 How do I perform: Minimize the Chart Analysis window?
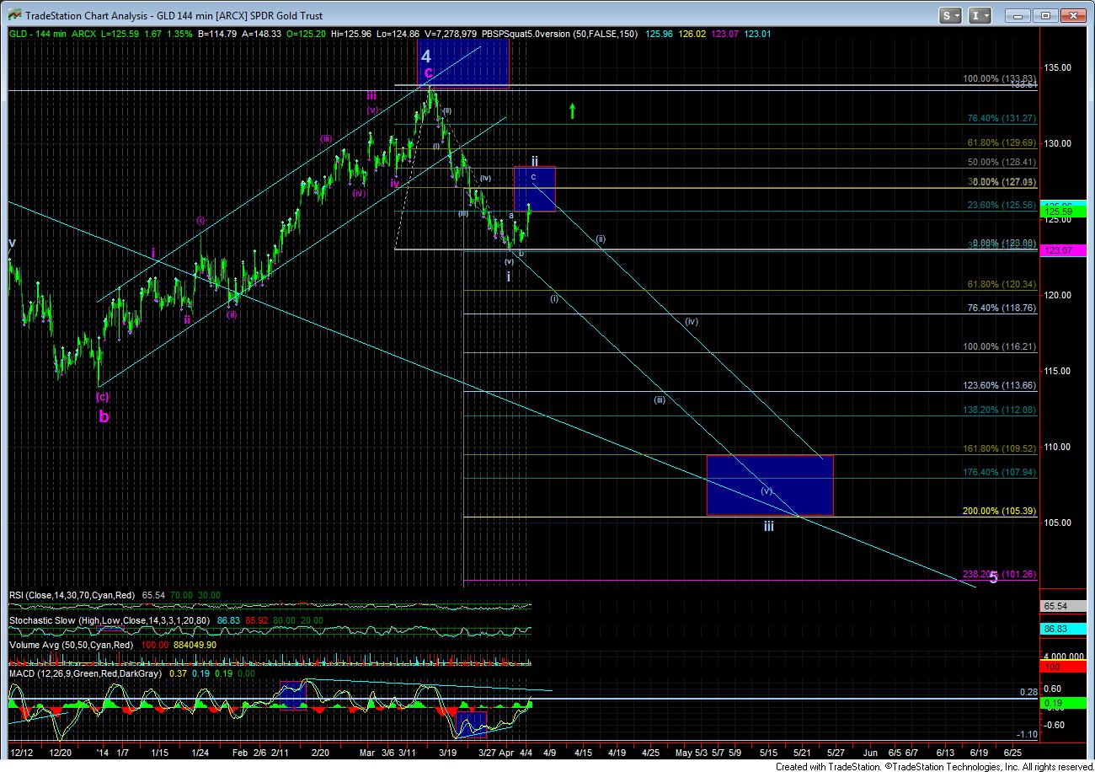point(1020,15)
